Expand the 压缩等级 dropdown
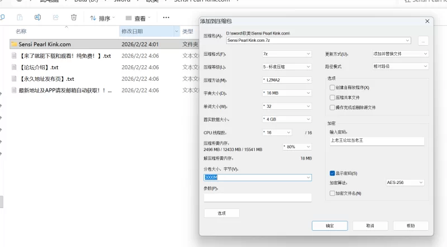 coord(286,67)
